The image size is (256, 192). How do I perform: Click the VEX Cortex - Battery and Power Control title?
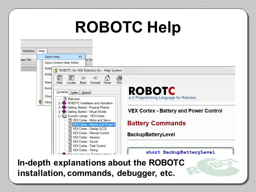point(175,111)
